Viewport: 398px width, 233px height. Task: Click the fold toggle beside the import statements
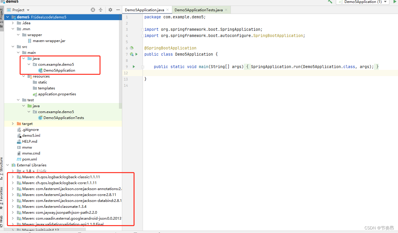[x=143, y=29]
